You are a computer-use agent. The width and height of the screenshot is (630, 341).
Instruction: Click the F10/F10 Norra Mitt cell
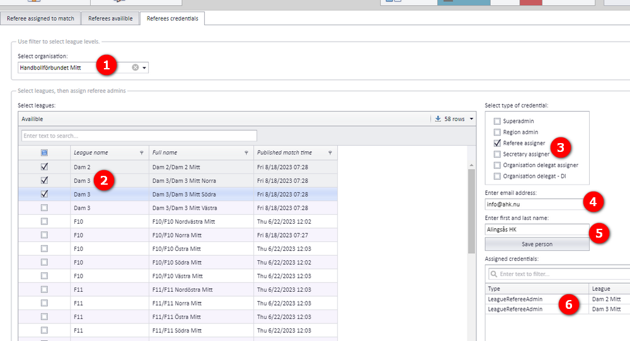click(x=202, y=235)
